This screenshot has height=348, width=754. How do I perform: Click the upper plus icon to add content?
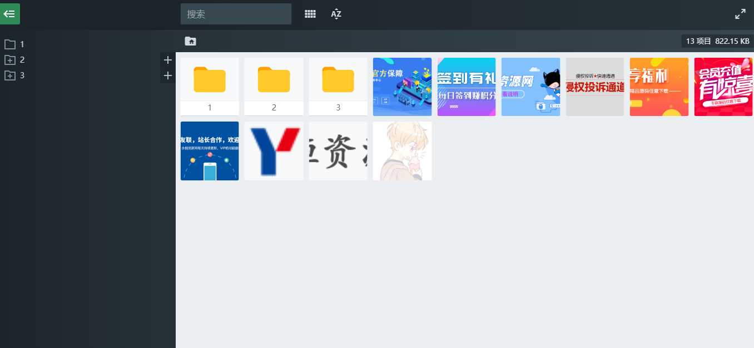168,60
